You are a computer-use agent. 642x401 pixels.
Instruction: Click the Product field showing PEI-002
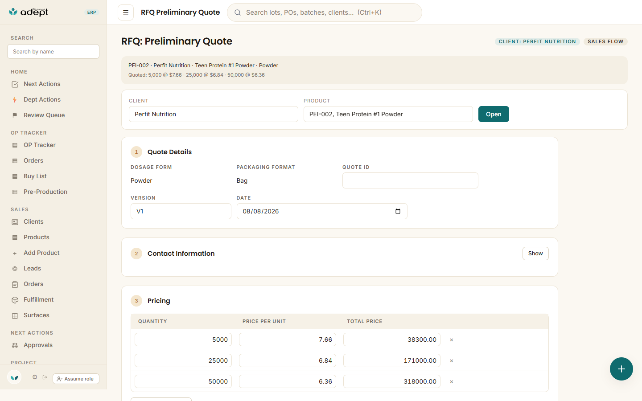388,114
